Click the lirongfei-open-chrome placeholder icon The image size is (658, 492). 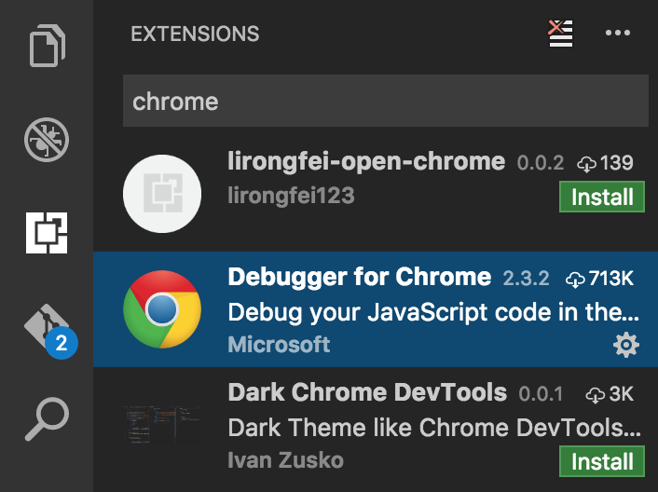162,194
